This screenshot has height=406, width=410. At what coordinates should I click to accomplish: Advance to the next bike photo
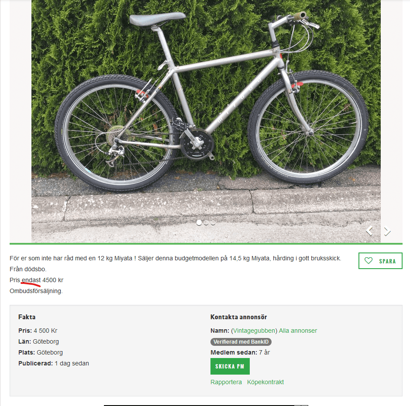coord(387,231)
